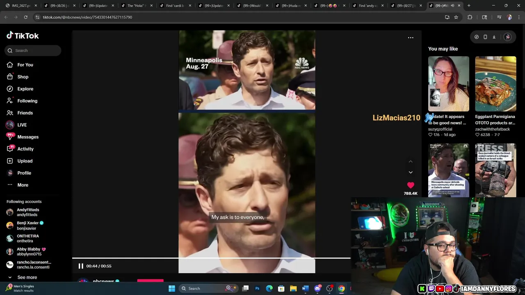Open suzyqzofficial recommended video thumbnail
The width and height of the screenshot is (525, 295).
pos(449,84)
